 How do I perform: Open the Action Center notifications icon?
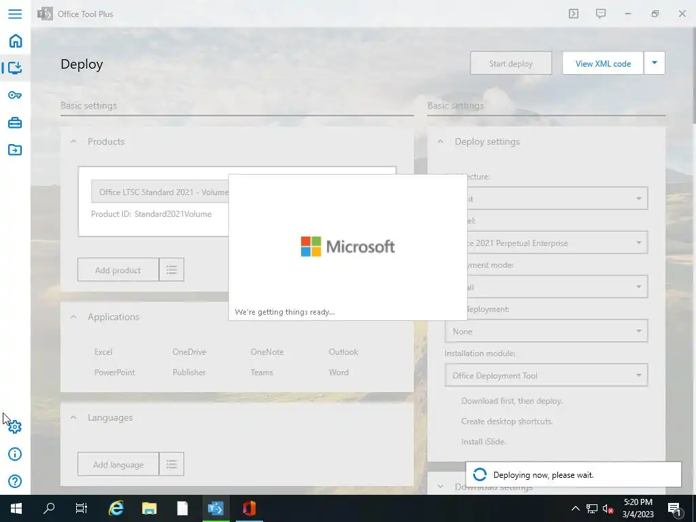pos(674,508)
